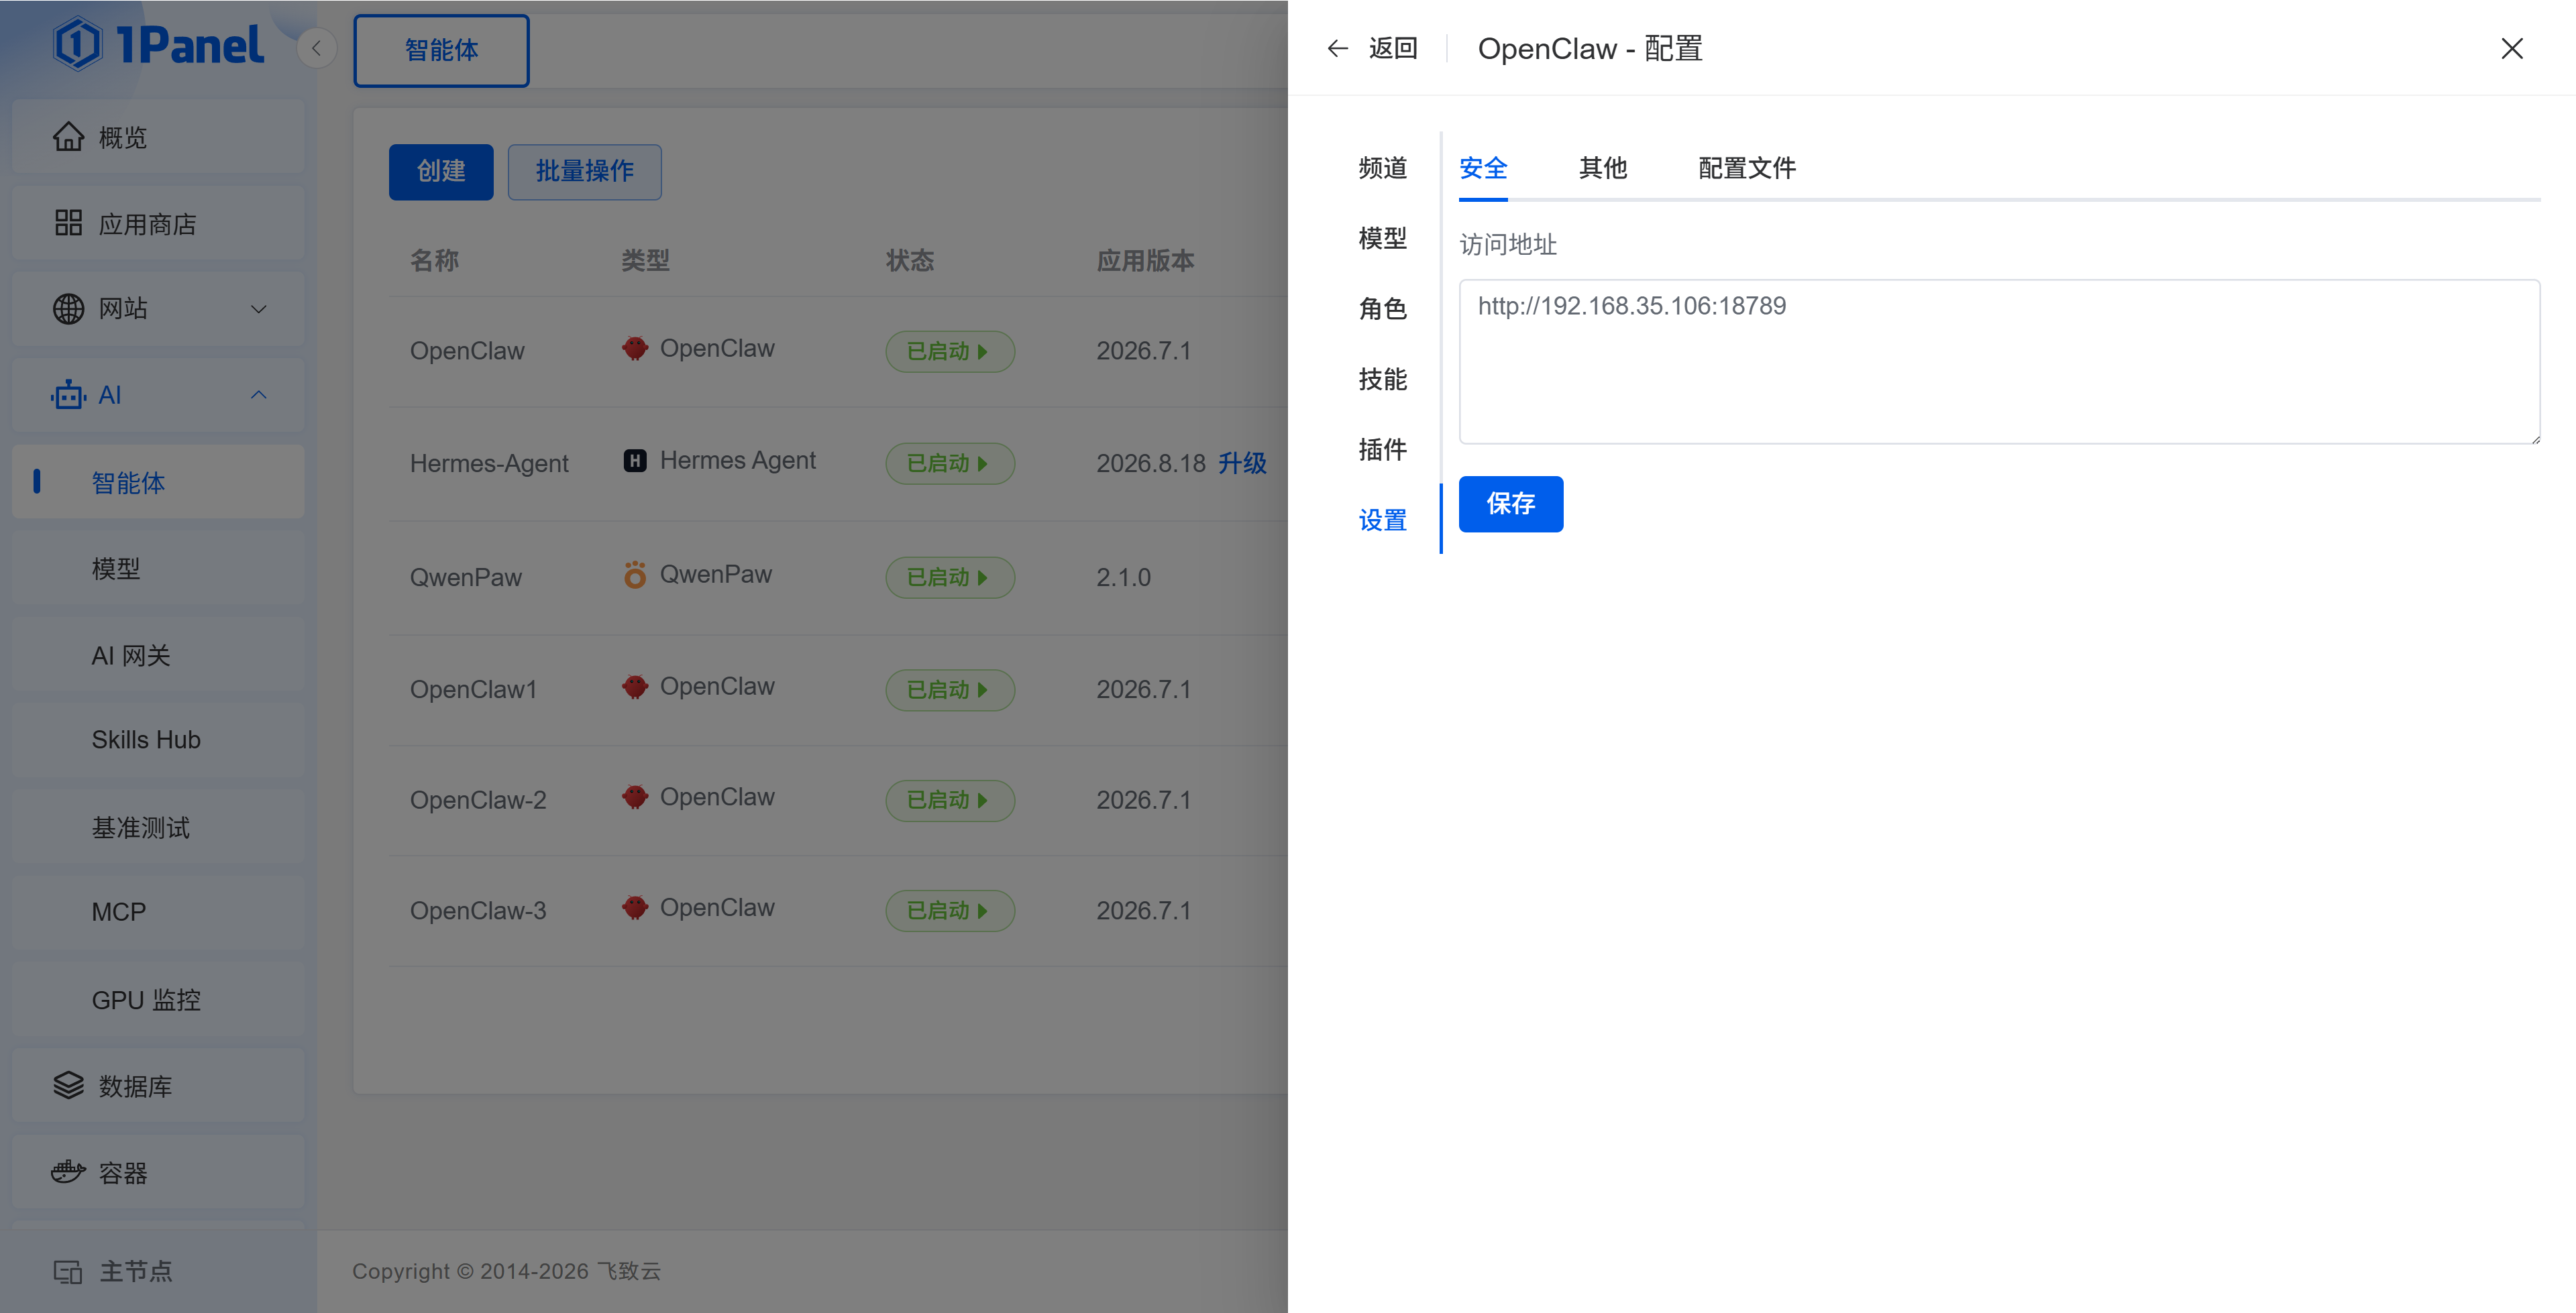Image resolution: width=2576 pixels, height=1313 pixels.
Task: Click the 创建 button
Action: click(441, 172)
